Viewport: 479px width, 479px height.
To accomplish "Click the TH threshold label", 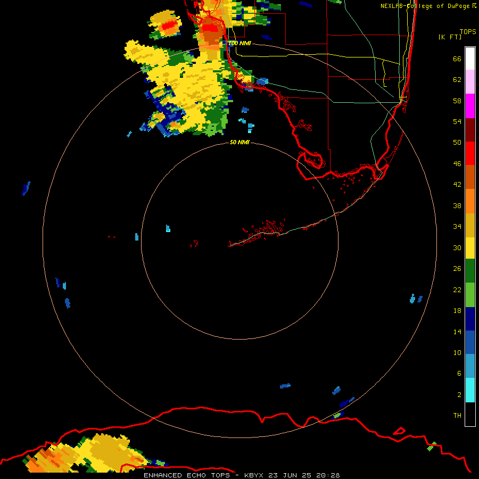I will [457, 416].
